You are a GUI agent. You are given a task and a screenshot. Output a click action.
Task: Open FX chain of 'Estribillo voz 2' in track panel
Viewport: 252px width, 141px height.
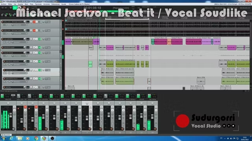[39, 70]
